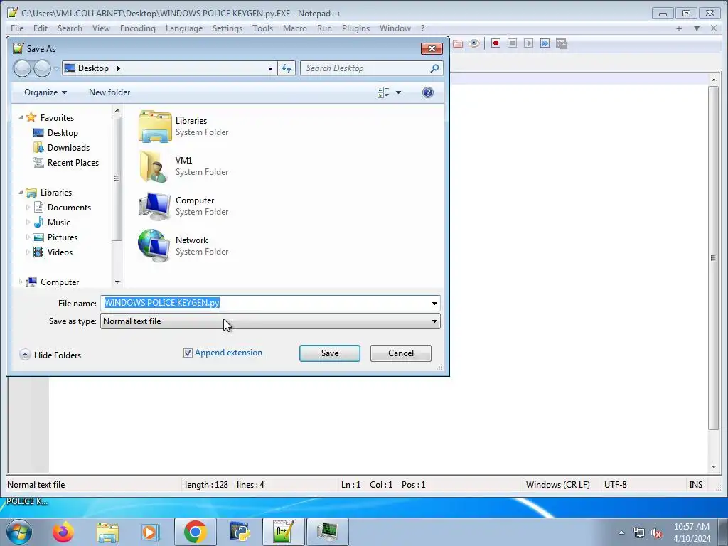Click Hide Folders button
The image size is (728, 546).
(50, 355)
